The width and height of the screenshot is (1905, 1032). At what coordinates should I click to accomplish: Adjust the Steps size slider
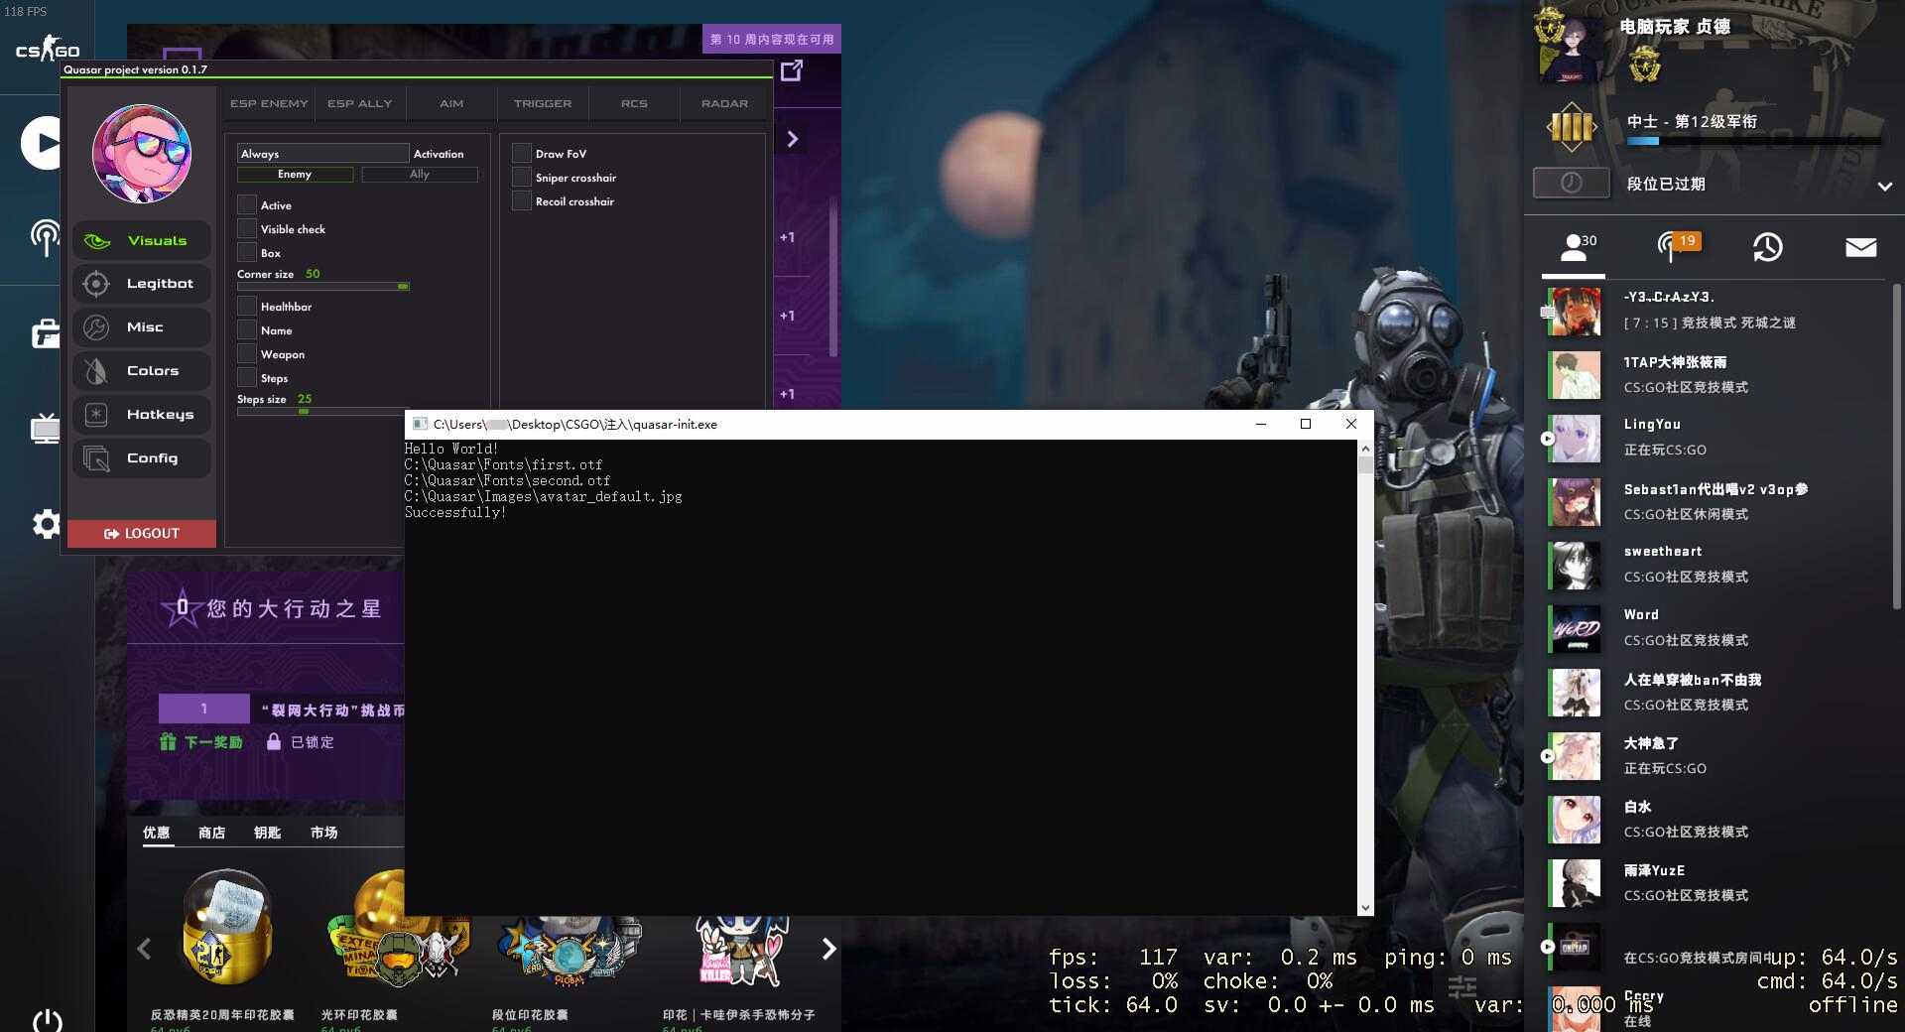click(322, 411)
